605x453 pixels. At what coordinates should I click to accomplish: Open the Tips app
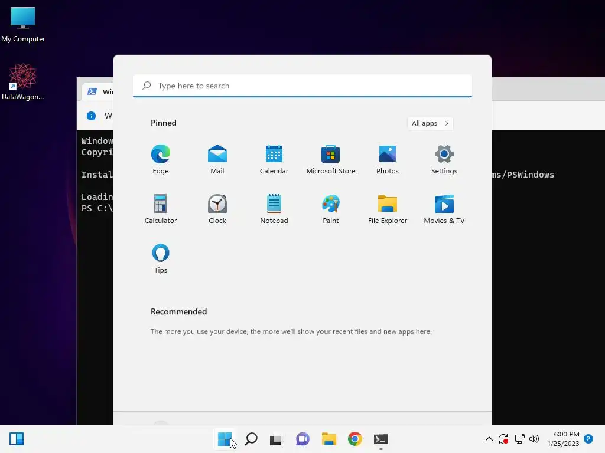click(161, 259)
